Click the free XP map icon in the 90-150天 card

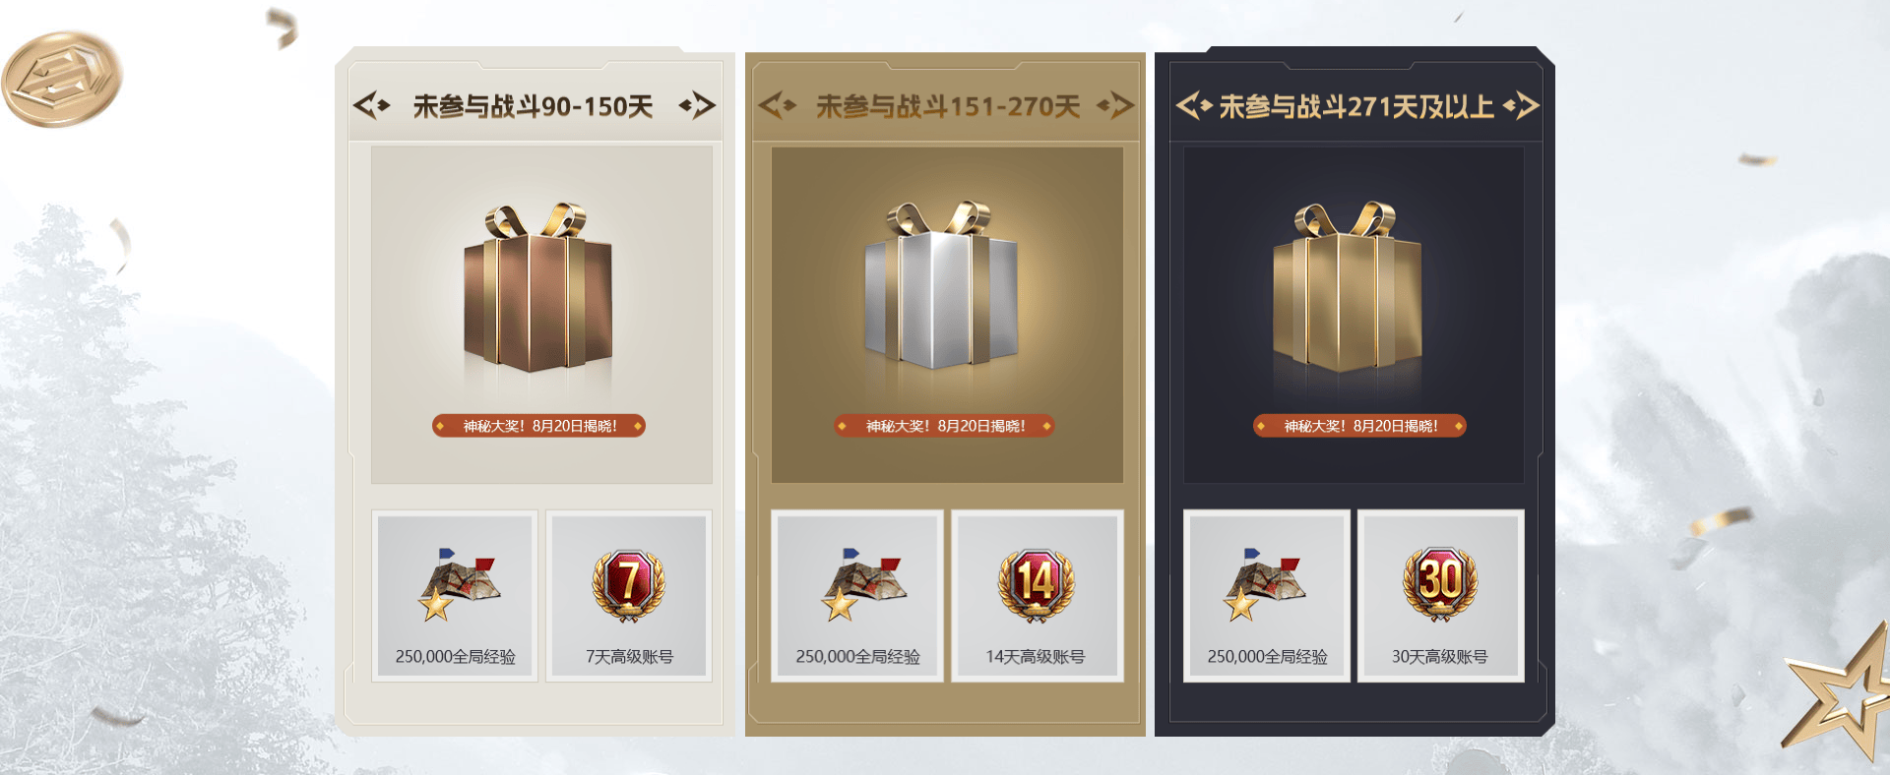pyautogui.click(x=457, y=585)
